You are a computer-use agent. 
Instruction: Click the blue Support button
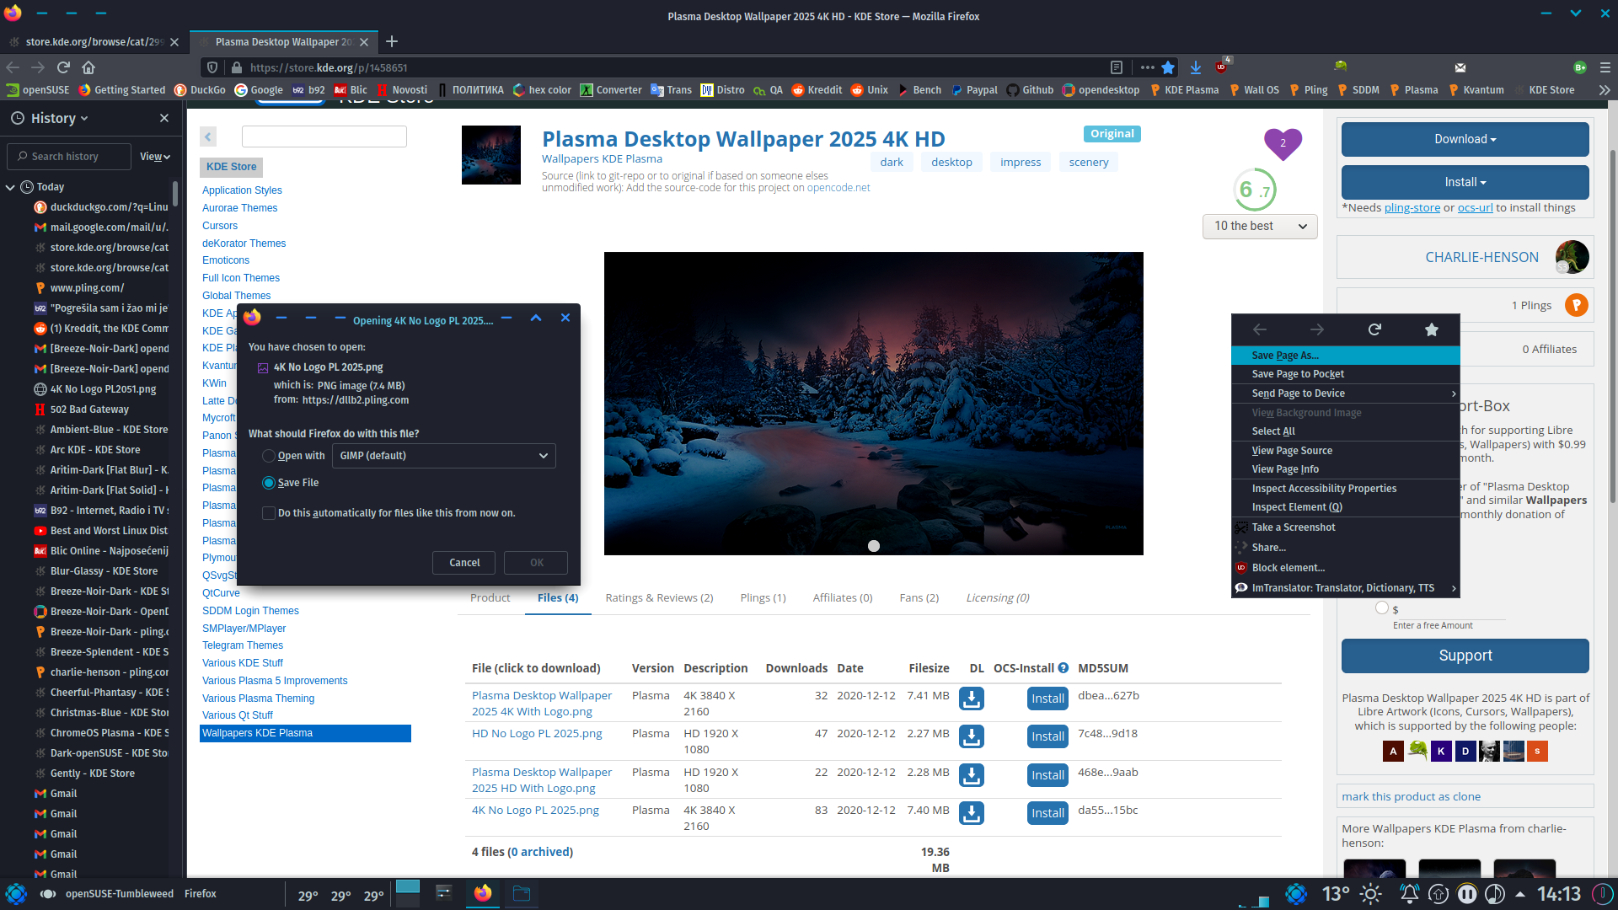tap(1465, 656)
